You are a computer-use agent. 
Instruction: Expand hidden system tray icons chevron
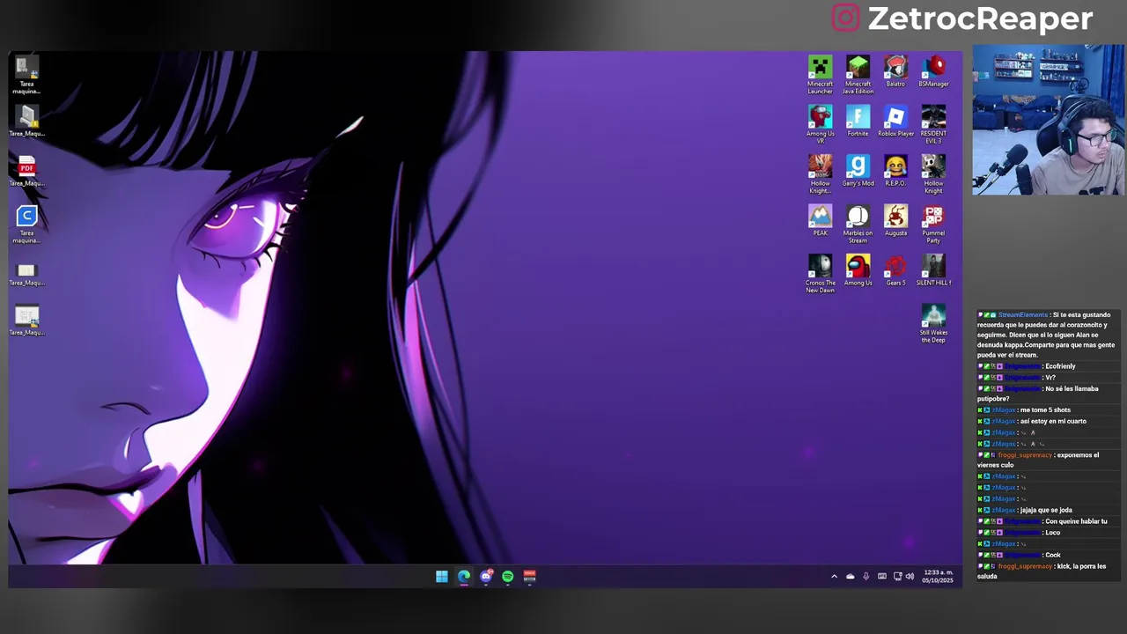(834, 577)
